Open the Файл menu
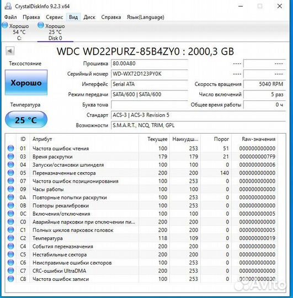This screenshot has height=298, width=293. 10,17
